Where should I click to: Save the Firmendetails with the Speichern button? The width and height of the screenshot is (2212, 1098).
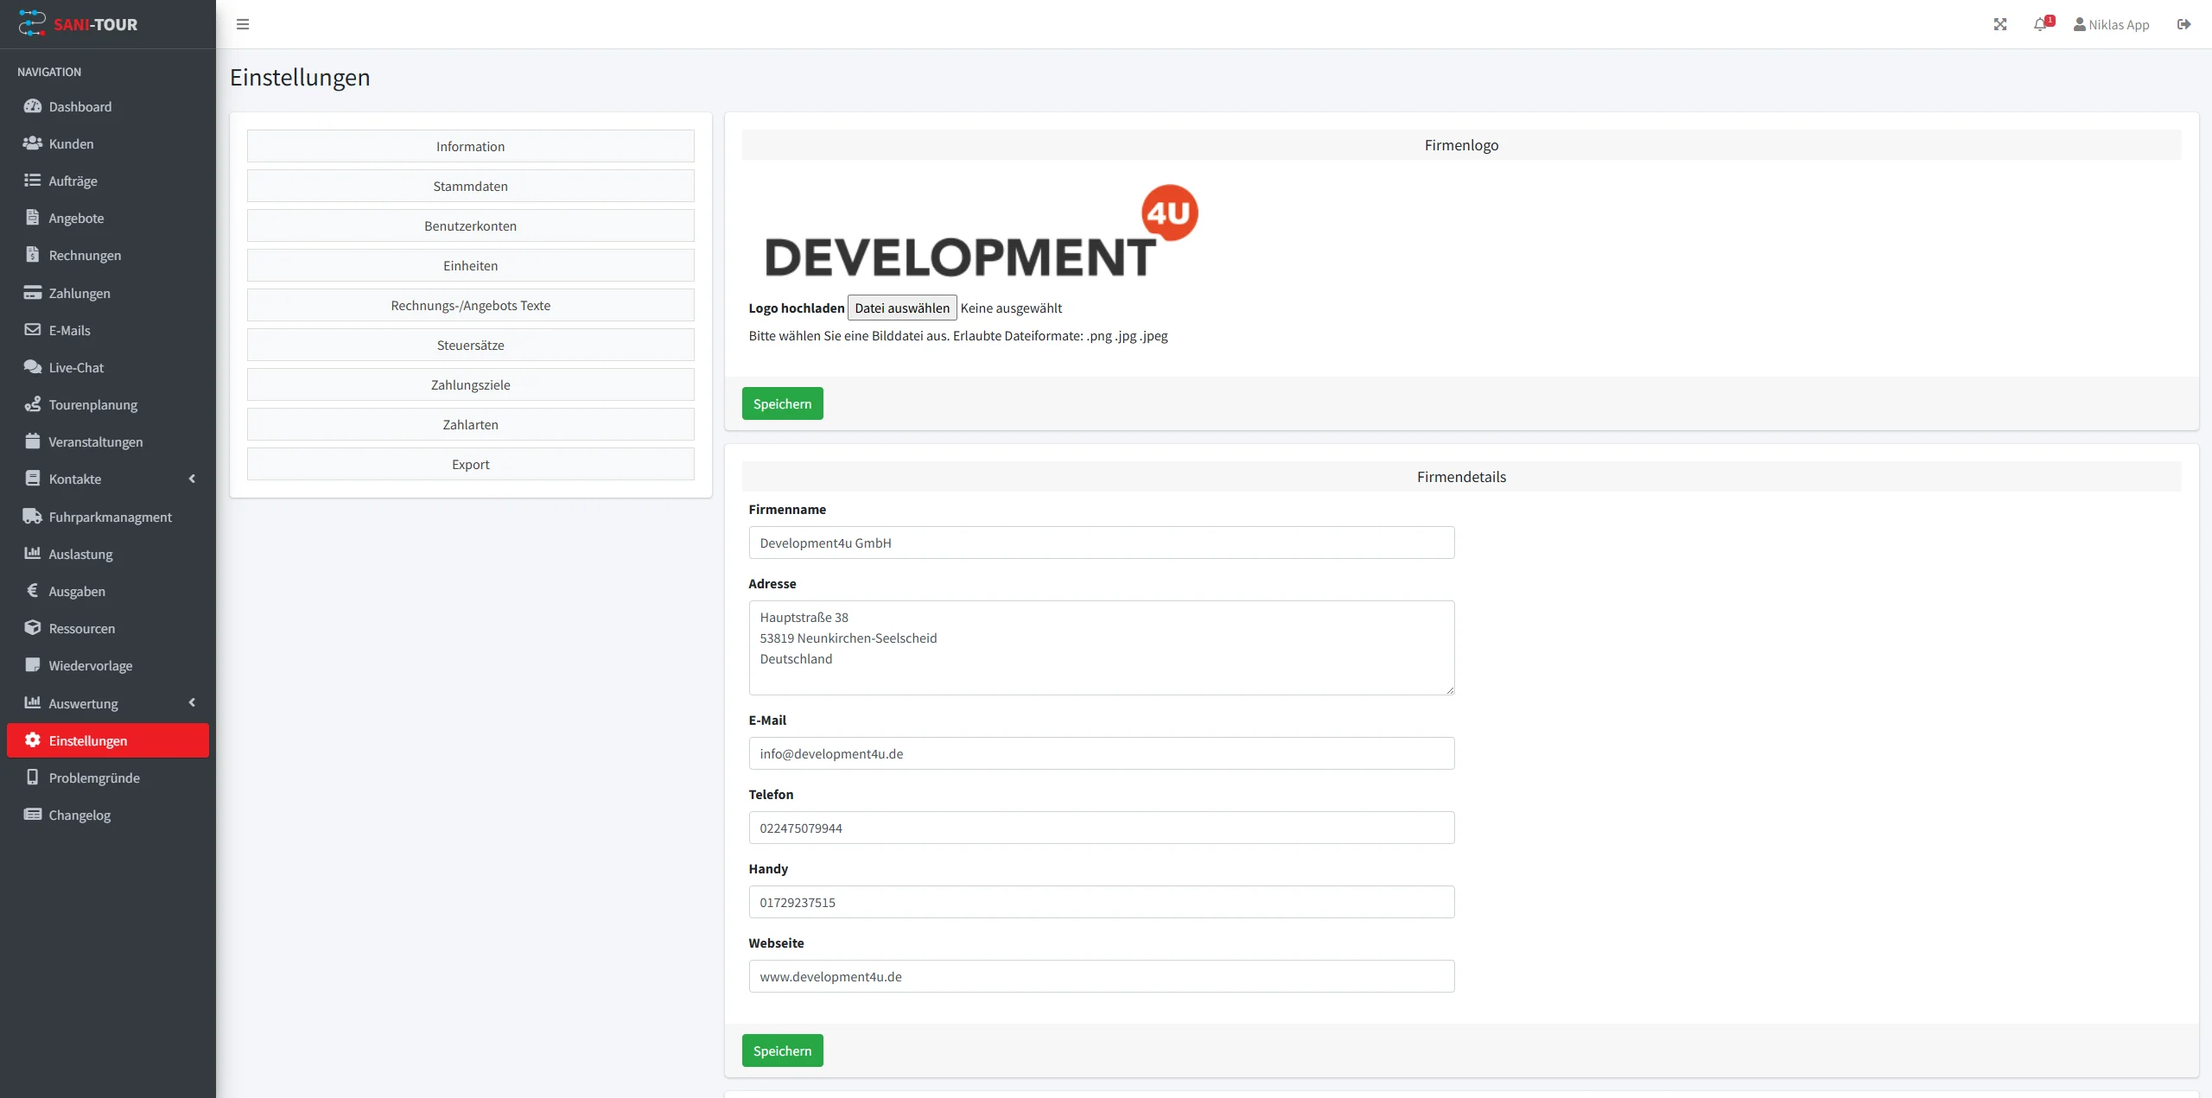click(782, 1050)
